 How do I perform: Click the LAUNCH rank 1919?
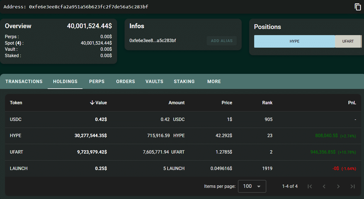[267, 168]
